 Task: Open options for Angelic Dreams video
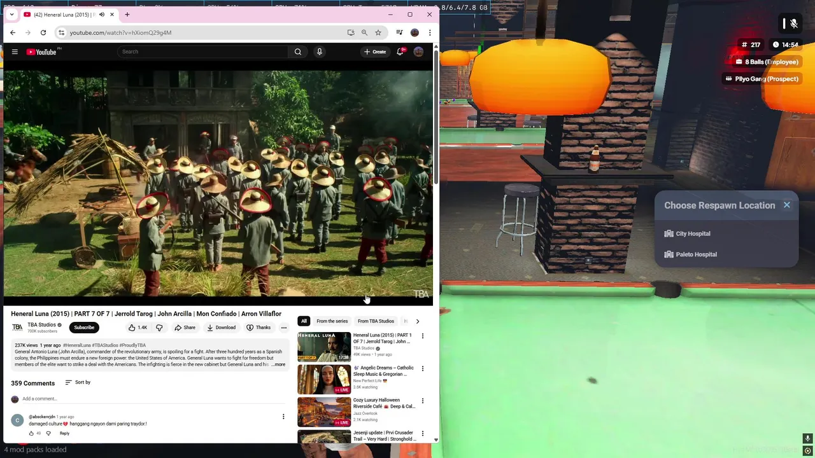pyautogui.click(x=422, y=368)
